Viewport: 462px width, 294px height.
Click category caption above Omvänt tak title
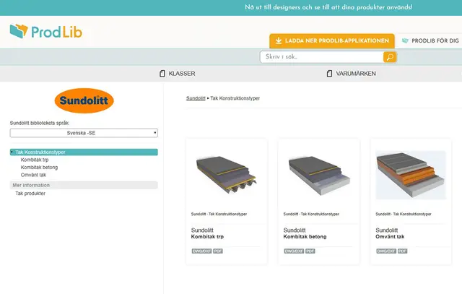404,214
